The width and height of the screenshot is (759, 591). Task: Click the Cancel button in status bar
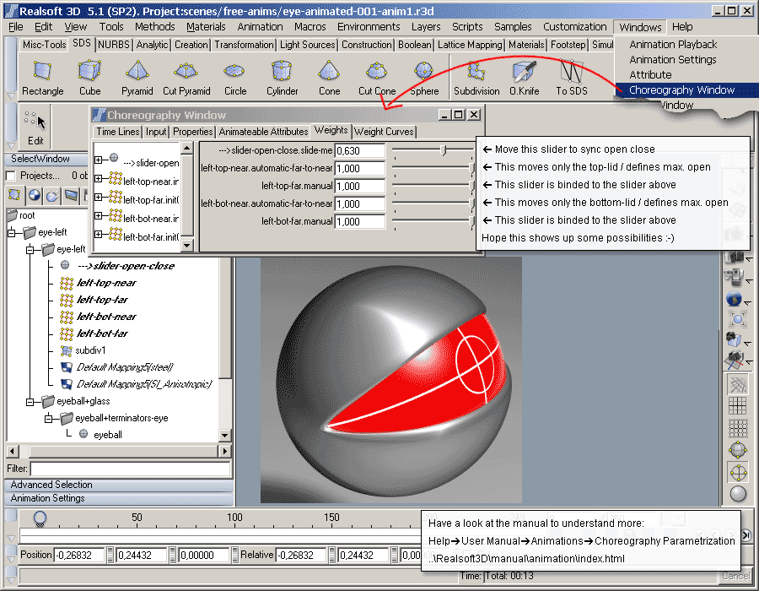click(735, 576)
